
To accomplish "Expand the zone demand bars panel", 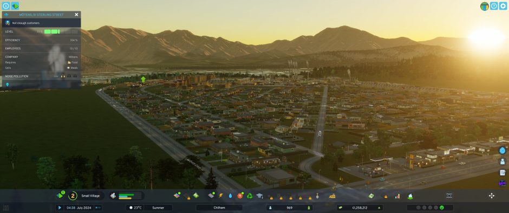I will click(x=127, y=196).
